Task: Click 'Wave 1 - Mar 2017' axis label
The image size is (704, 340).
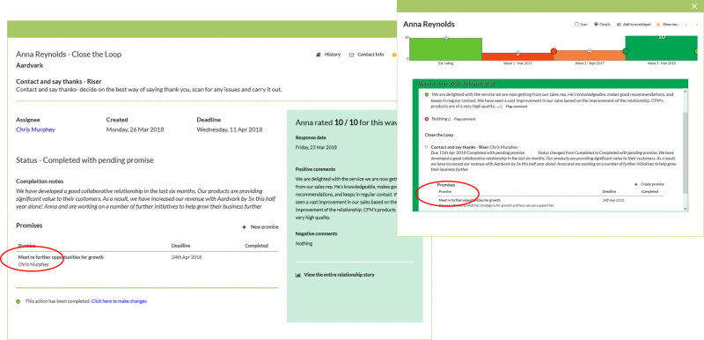Action: coord(518,63)
